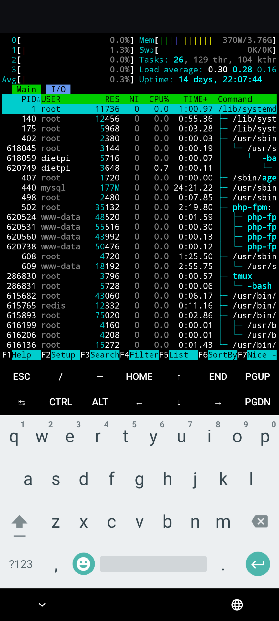Click CPU core 1 meter showing 1.3%
This screenshot has width=279, height=621.
(x=73, y=50)
